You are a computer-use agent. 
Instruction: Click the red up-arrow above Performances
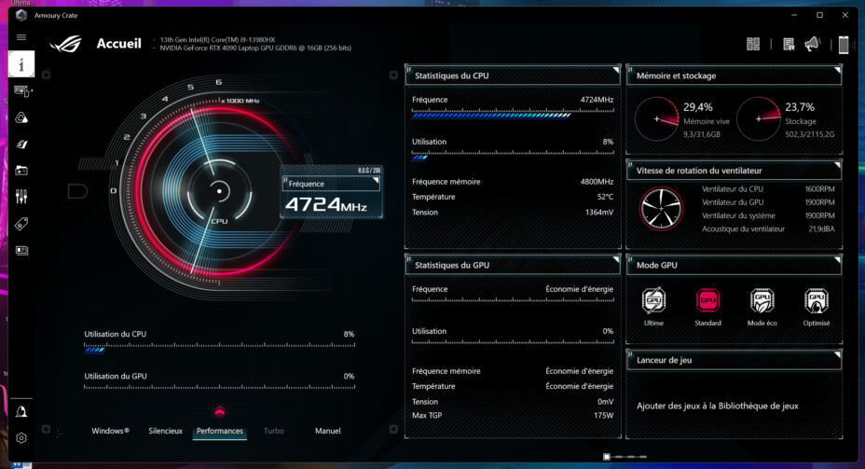[220, 411]
